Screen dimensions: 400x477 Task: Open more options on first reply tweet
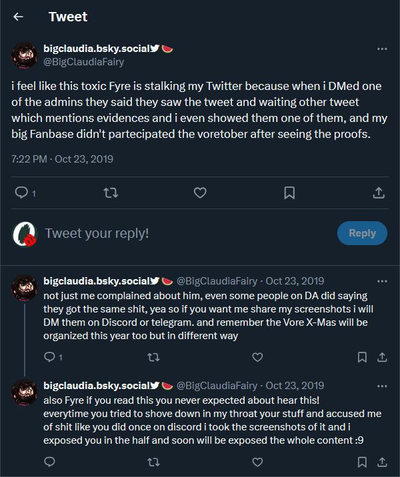click(382, 281)
